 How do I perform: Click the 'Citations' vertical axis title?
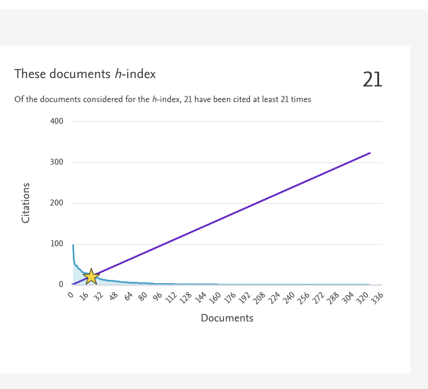coord(26,203)
